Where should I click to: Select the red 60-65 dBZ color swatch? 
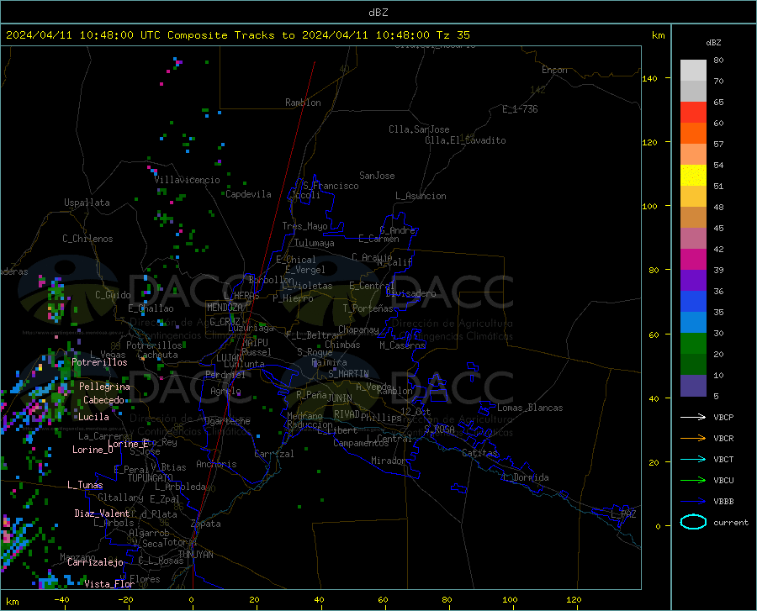pyautogui.click(x=693, y=113)
